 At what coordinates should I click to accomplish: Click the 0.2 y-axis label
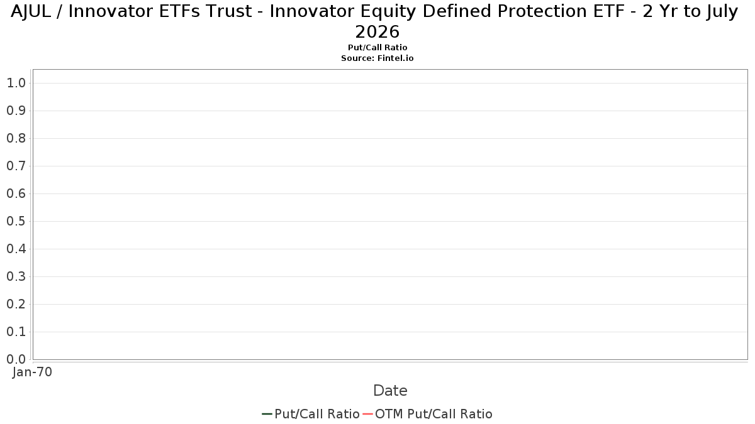click(x=16, y=304)
